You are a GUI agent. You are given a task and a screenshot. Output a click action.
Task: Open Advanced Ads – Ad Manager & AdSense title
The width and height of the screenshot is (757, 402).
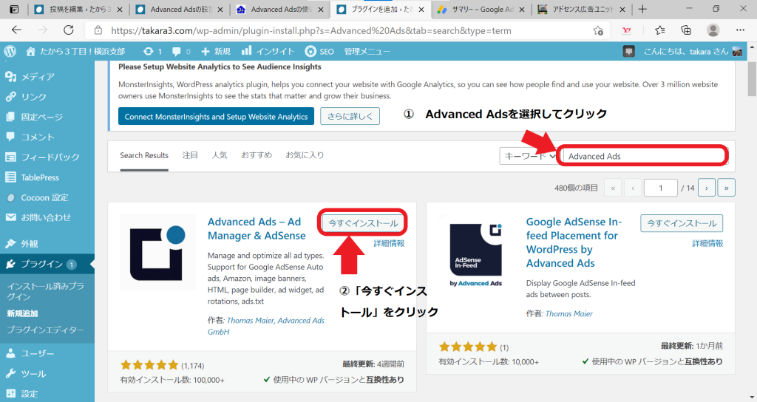[x=257, y=229]
